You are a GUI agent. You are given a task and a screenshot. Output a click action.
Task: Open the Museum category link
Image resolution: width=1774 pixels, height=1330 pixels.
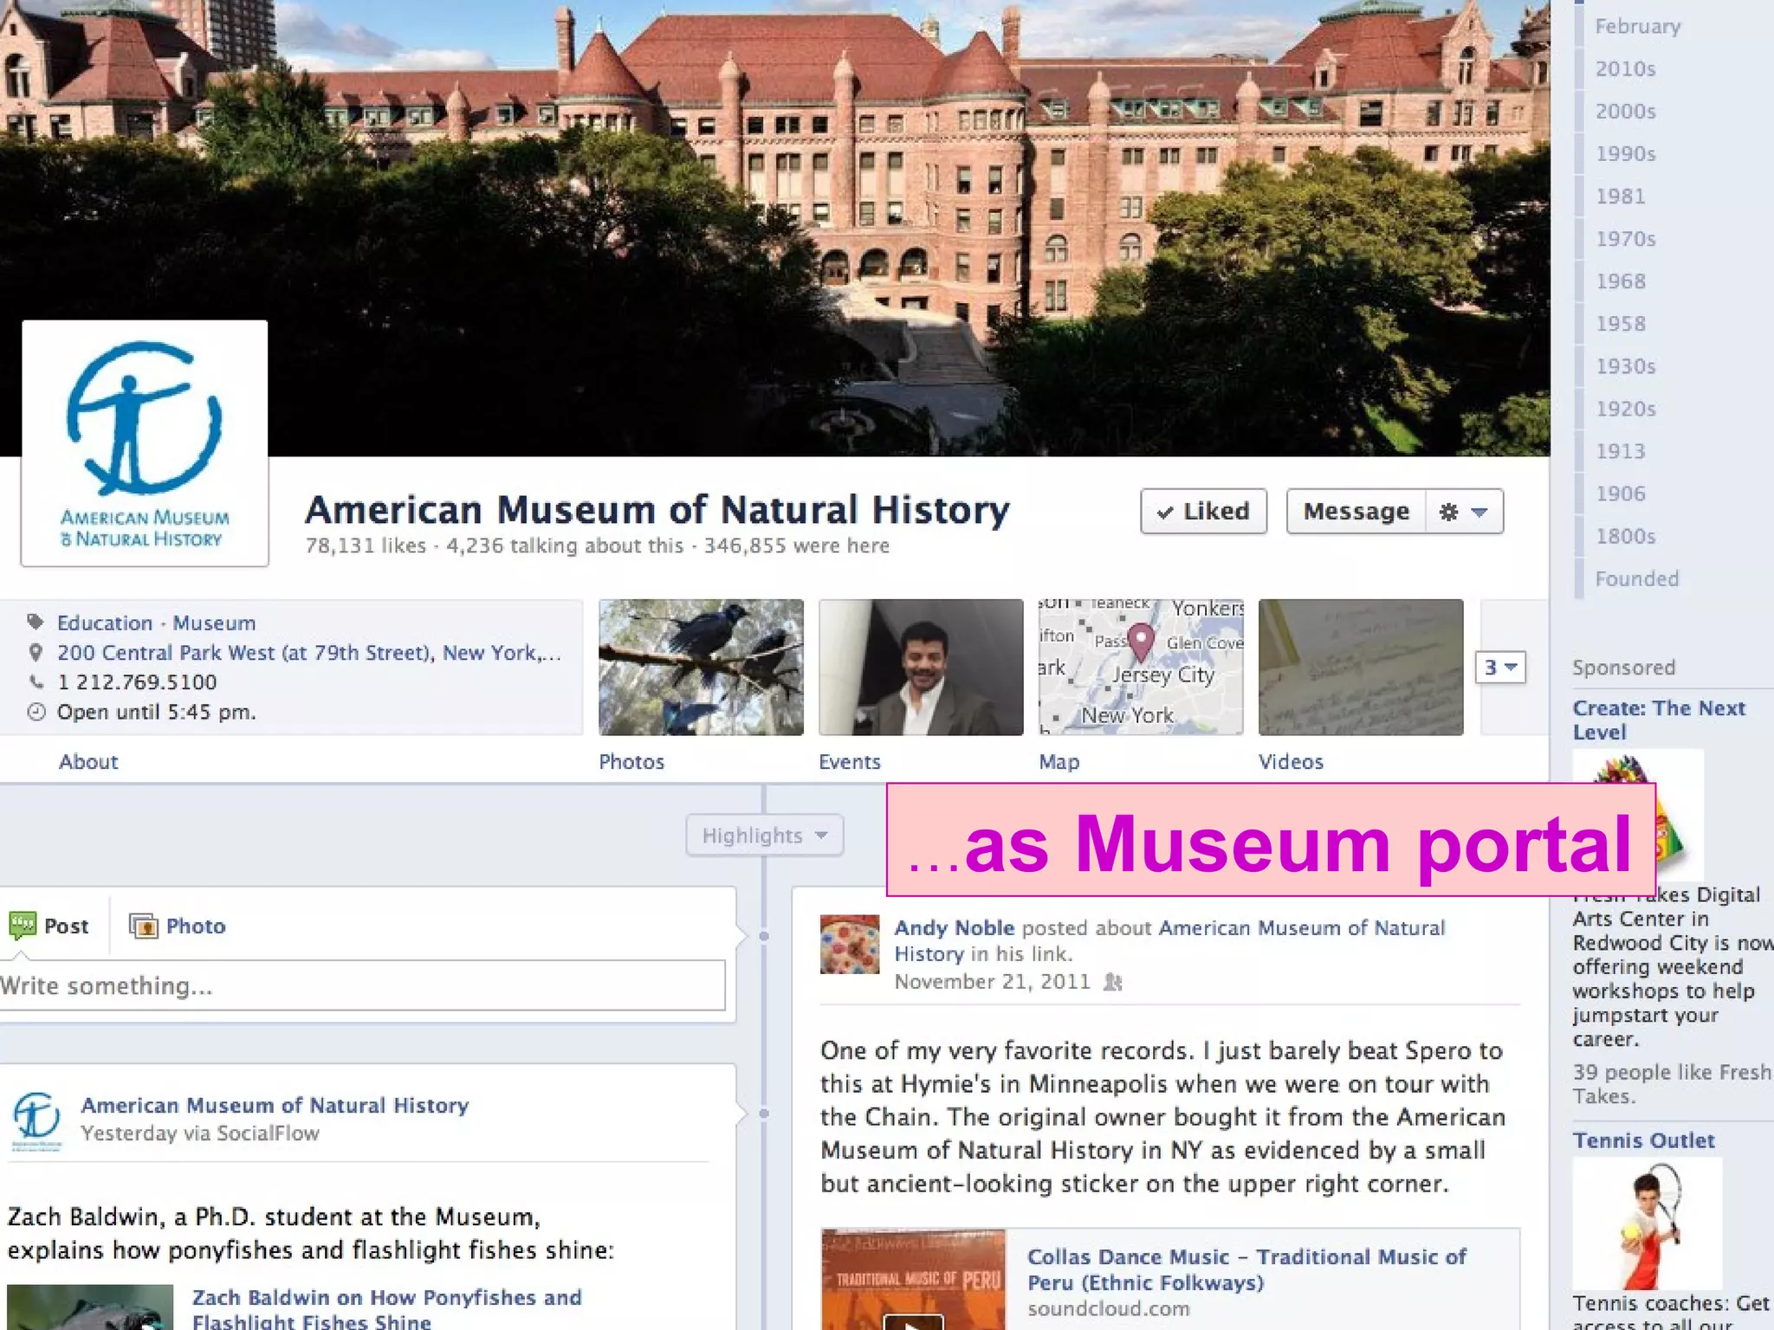point(214,623)
